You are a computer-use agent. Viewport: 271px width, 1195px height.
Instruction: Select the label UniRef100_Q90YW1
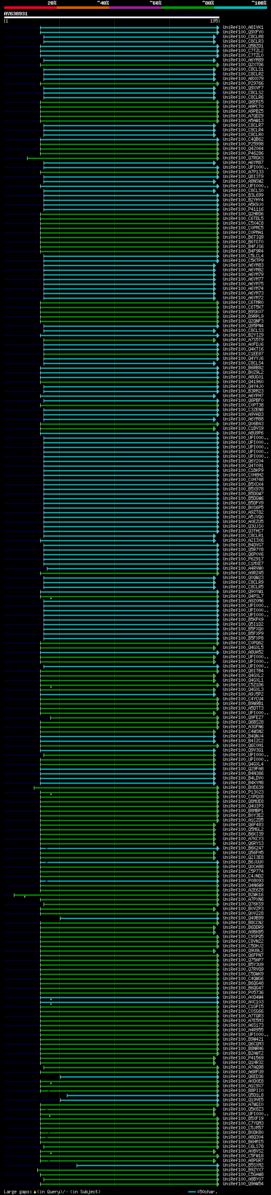point(243,591)
